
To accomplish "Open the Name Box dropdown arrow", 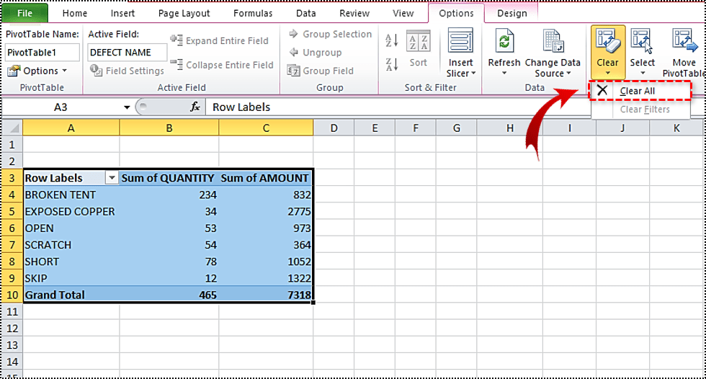I will 128,107.
